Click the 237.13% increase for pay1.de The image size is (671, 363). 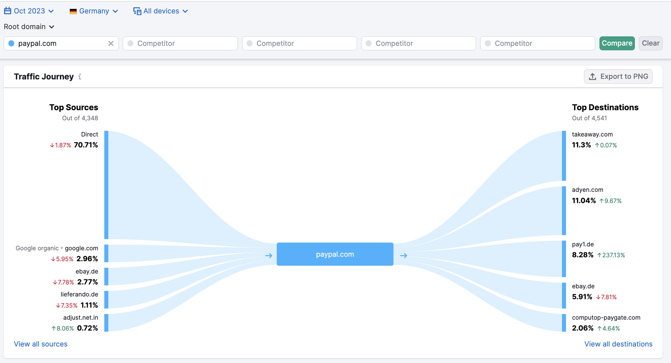tap(611, 255)
